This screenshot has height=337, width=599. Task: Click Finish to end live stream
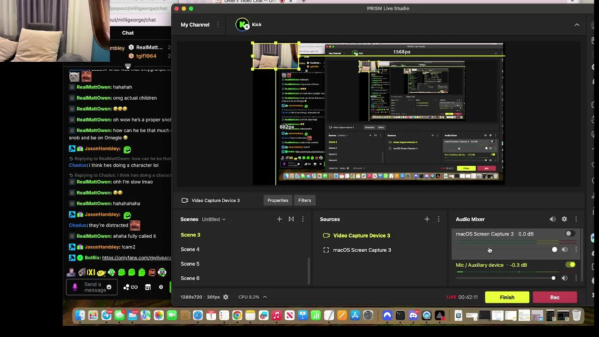tap(507, 297)
